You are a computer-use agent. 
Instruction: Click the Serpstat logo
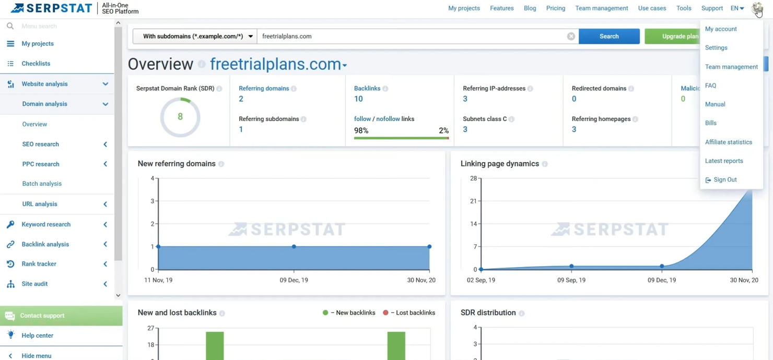click(x=50, y=8)
